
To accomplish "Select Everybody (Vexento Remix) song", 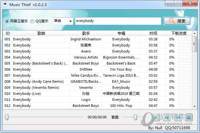I will [97, 87].
